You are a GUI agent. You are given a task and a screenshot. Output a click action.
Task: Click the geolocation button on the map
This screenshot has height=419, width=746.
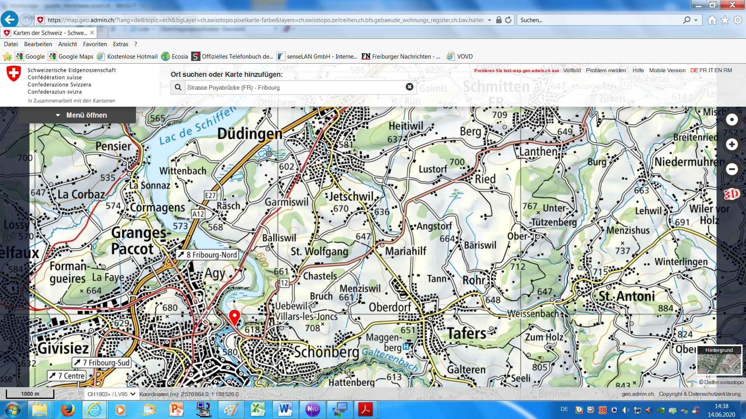732,119
